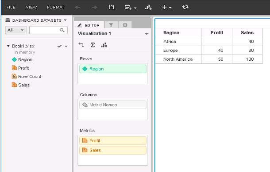
Task: Click the Insert Visualization chart icon
Action: 148,7
